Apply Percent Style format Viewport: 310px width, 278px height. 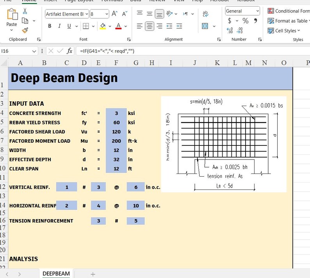245,21
